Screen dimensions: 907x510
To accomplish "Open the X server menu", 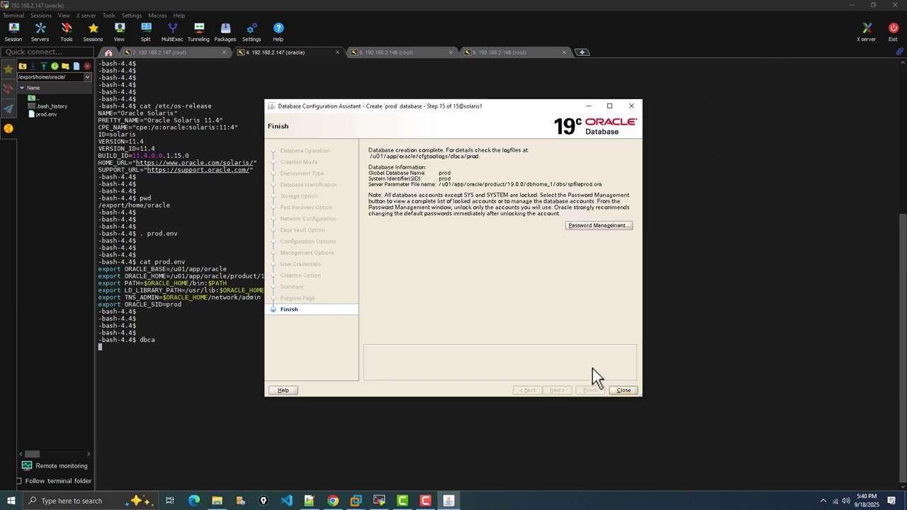I will [86, 16].
